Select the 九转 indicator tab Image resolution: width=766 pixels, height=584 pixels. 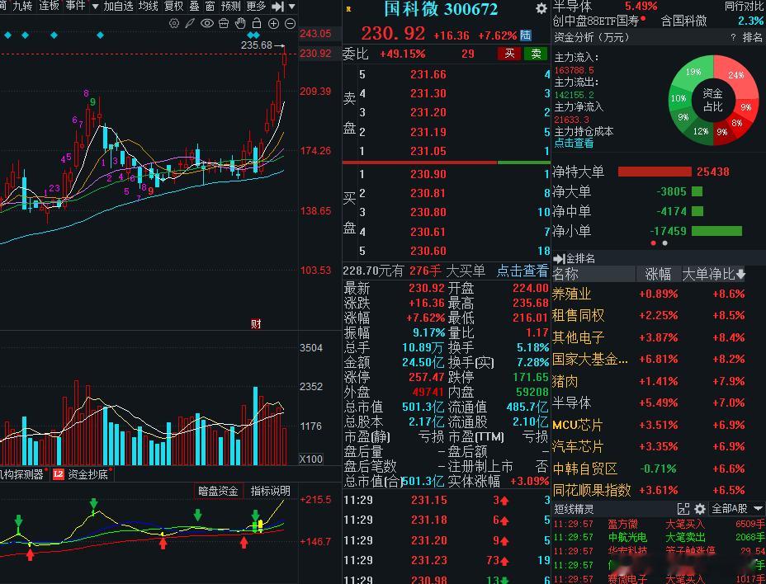tap(22, 6)
